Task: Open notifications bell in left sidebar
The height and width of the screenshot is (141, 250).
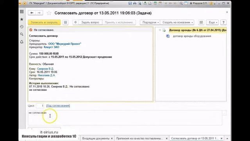Action: tap(22, 42)
